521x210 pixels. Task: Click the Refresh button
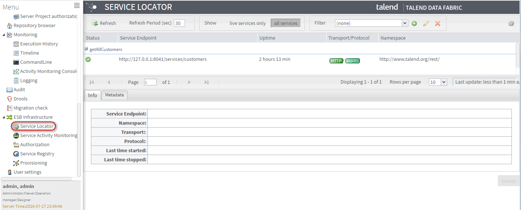104,23
